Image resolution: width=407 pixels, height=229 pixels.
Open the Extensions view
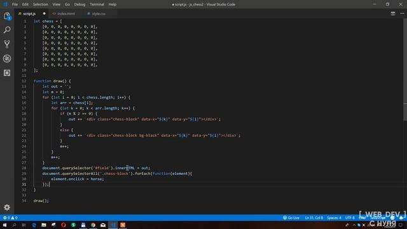7,73
